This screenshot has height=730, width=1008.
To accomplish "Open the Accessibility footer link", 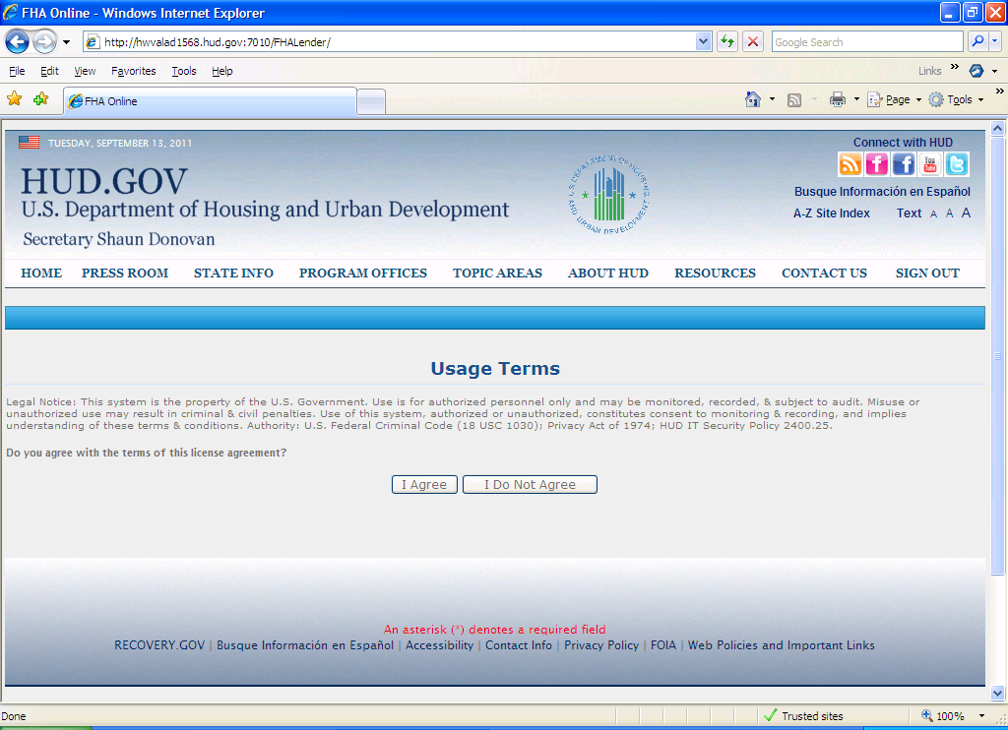I will pos(439,645).
